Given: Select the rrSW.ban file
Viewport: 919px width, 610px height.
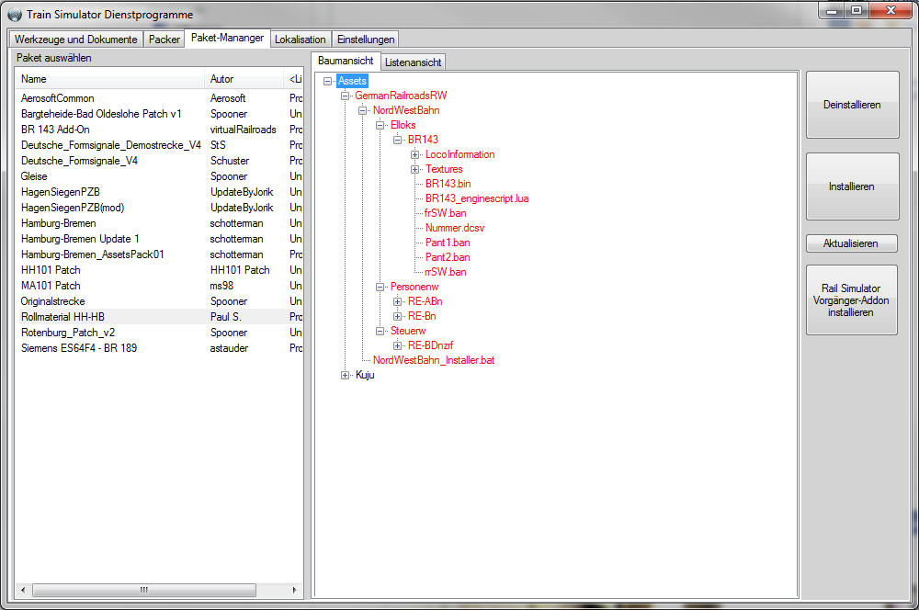Looking at the screenshot, I should click(446, 272).
